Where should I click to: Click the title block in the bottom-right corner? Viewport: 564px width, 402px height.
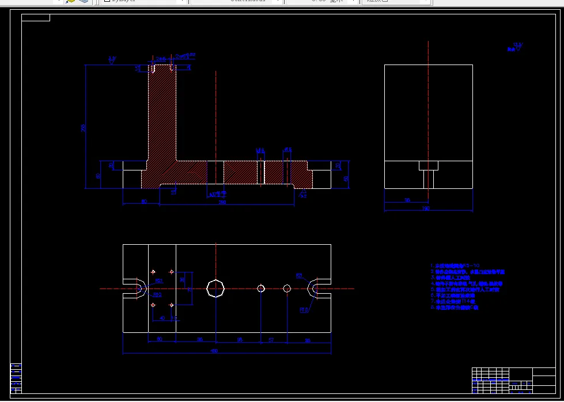(514, 381)
